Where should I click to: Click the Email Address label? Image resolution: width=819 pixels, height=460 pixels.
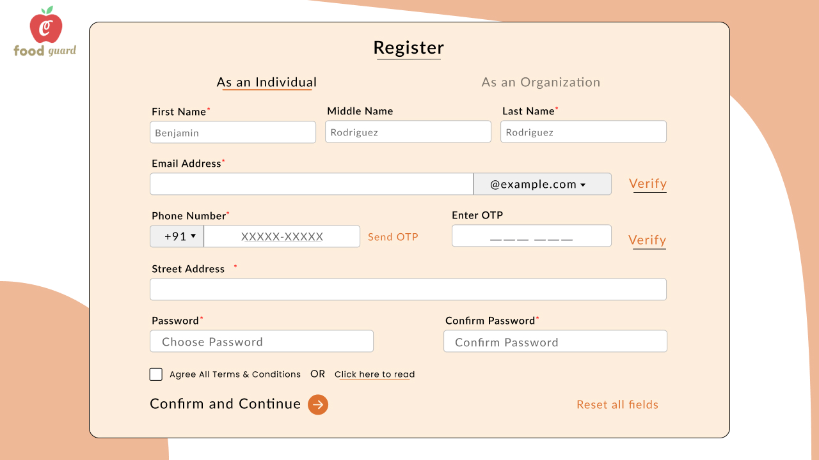pyautogui.click(x=187, y=164)
